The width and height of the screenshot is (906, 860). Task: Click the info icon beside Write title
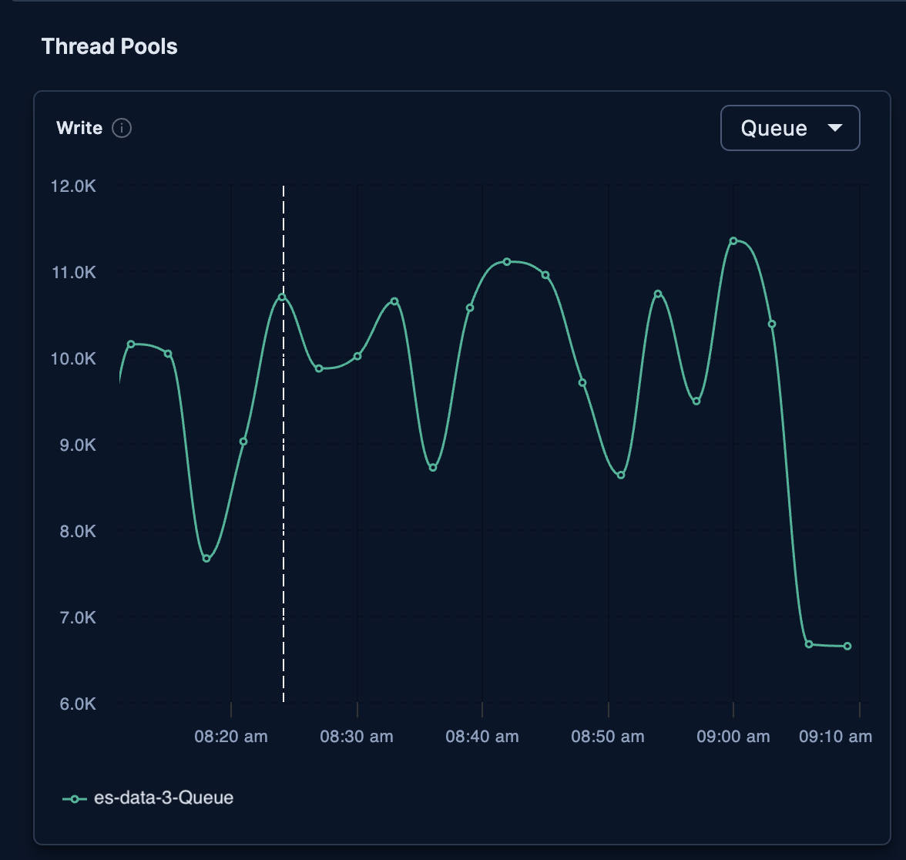coord(122,128)
